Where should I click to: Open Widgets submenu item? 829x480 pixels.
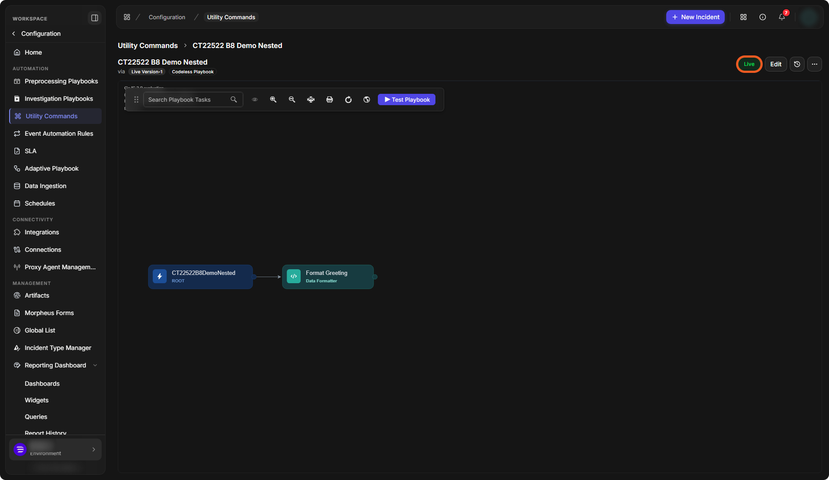point(37,400)
